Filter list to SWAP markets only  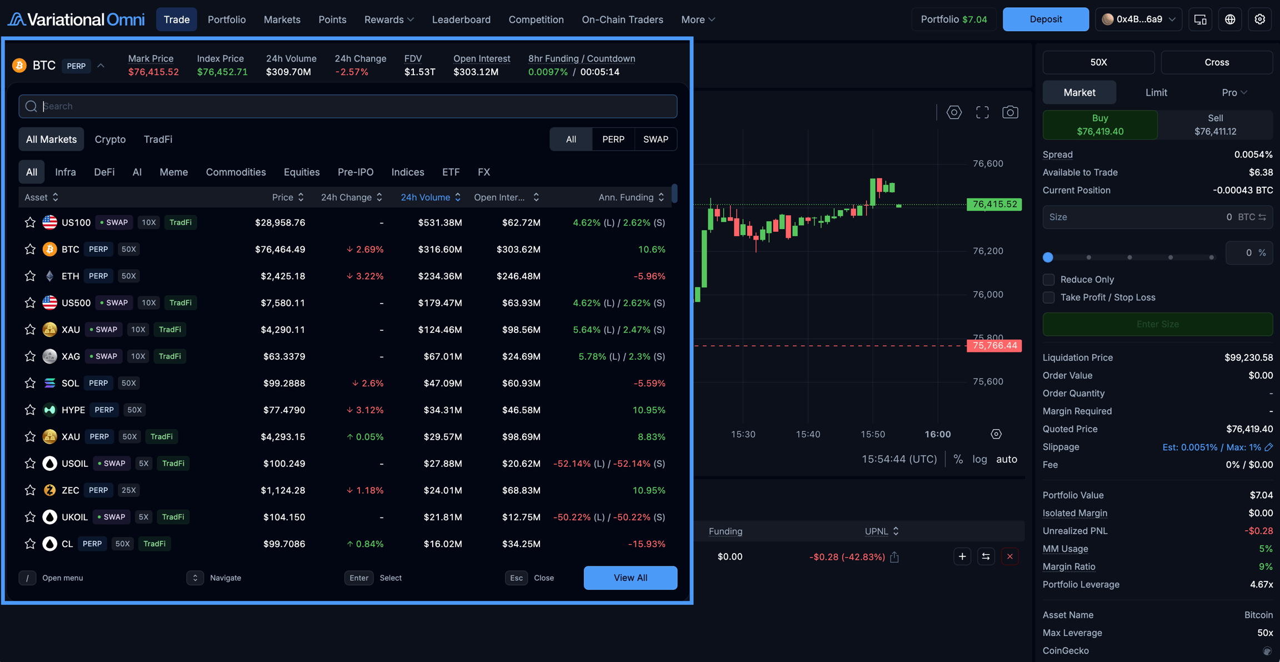(x=656, y=140)
